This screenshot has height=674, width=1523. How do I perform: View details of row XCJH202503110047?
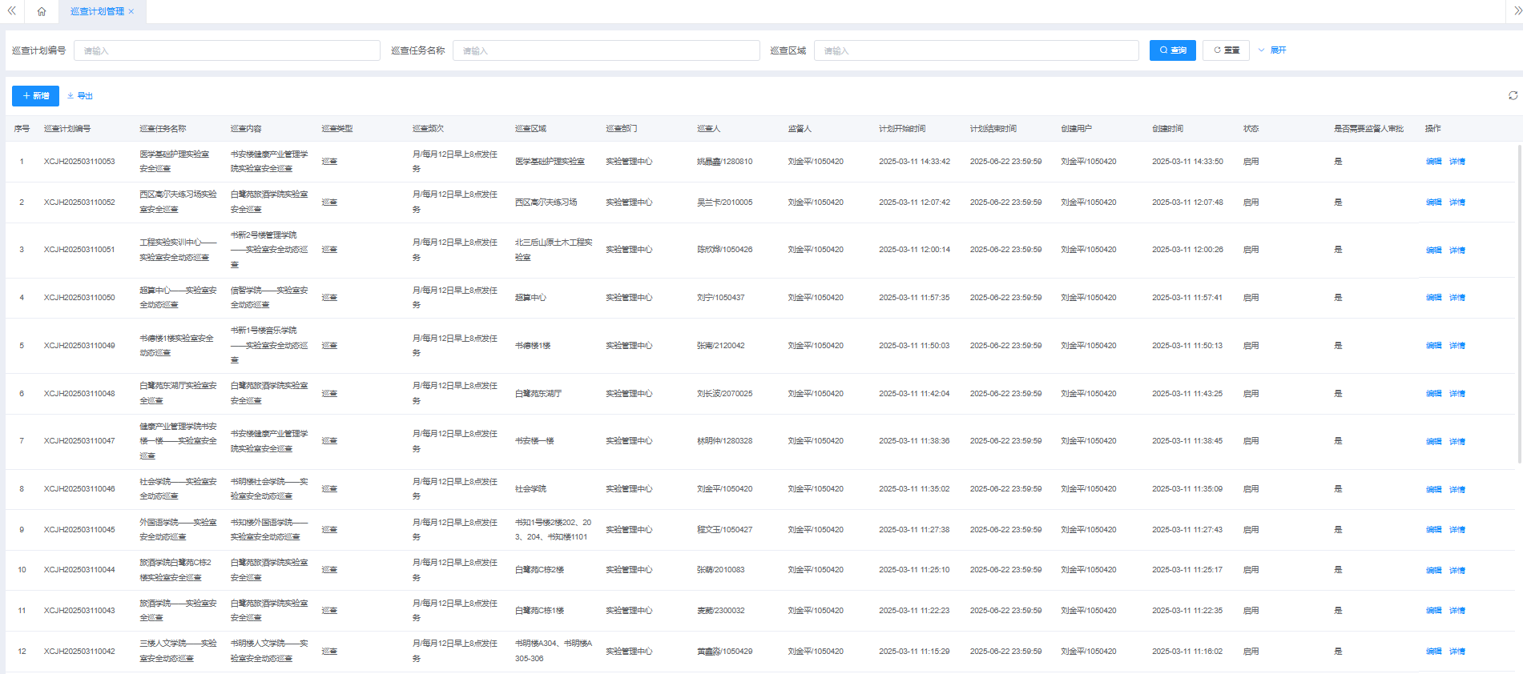pos(1457,442)
